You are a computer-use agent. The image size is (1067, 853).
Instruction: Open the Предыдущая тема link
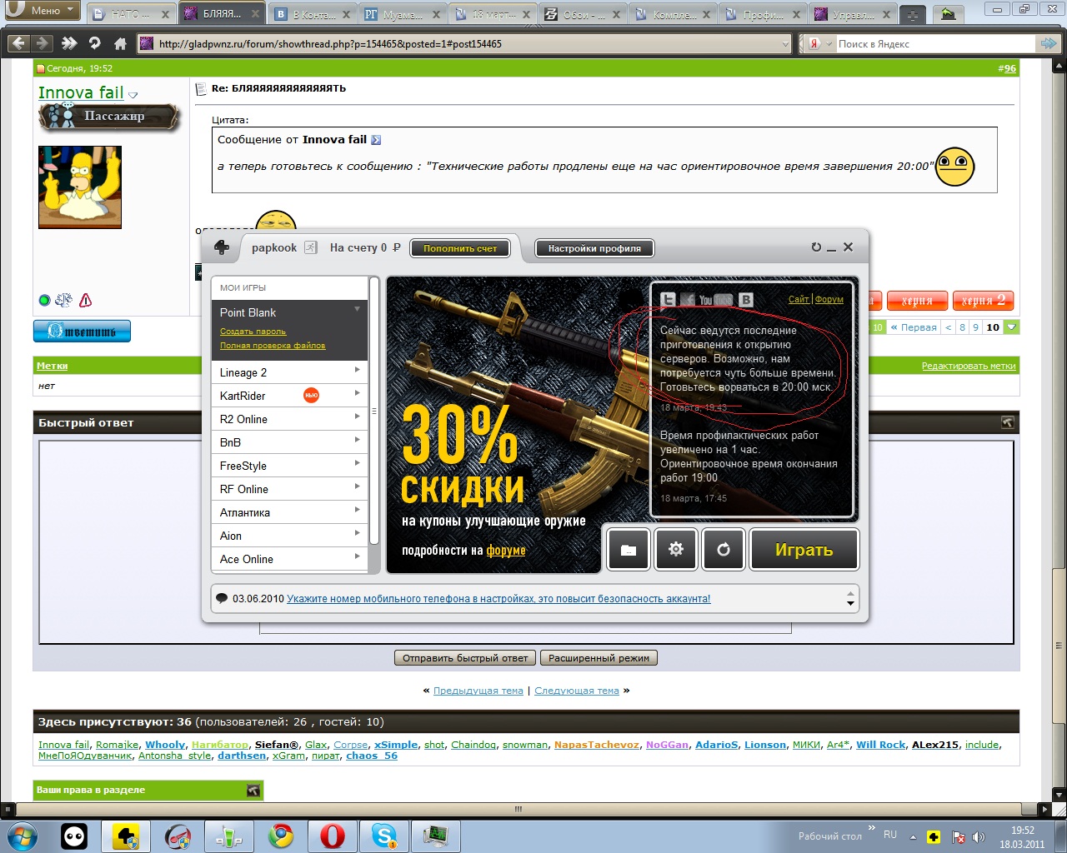coord(478,691)
